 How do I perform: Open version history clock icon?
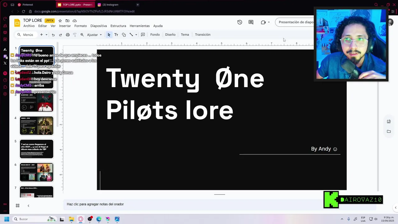coord(239,22)
